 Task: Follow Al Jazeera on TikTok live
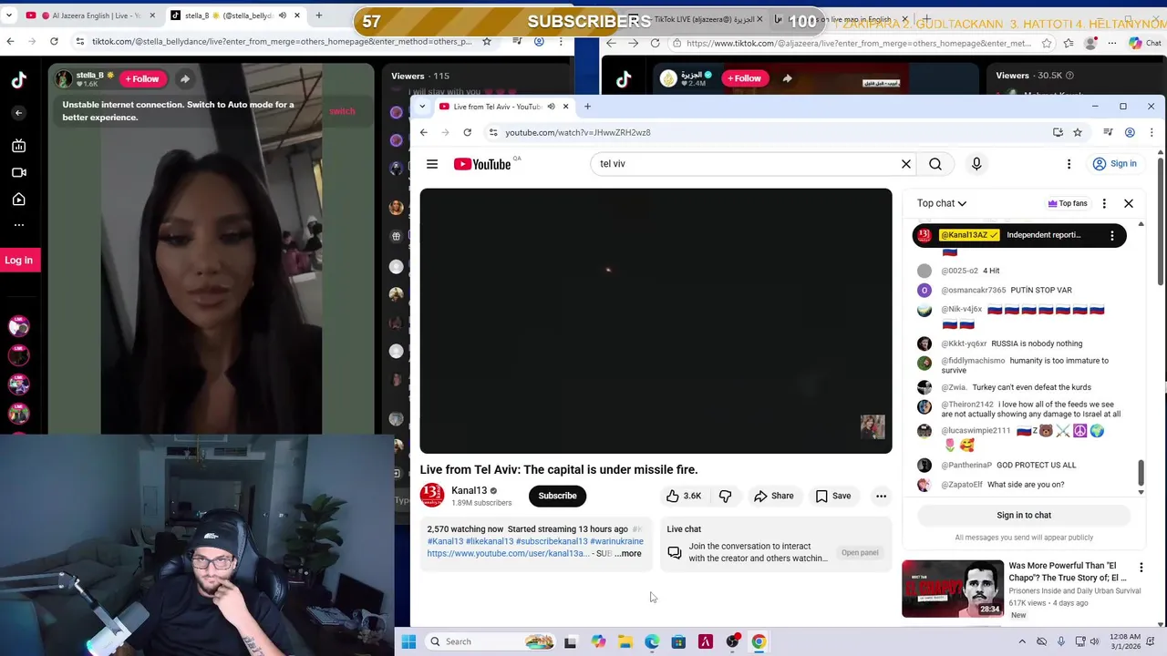click(744, 78)
